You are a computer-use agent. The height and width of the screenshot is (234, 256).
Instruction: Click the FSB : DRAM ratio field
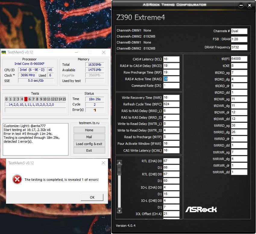239,39
